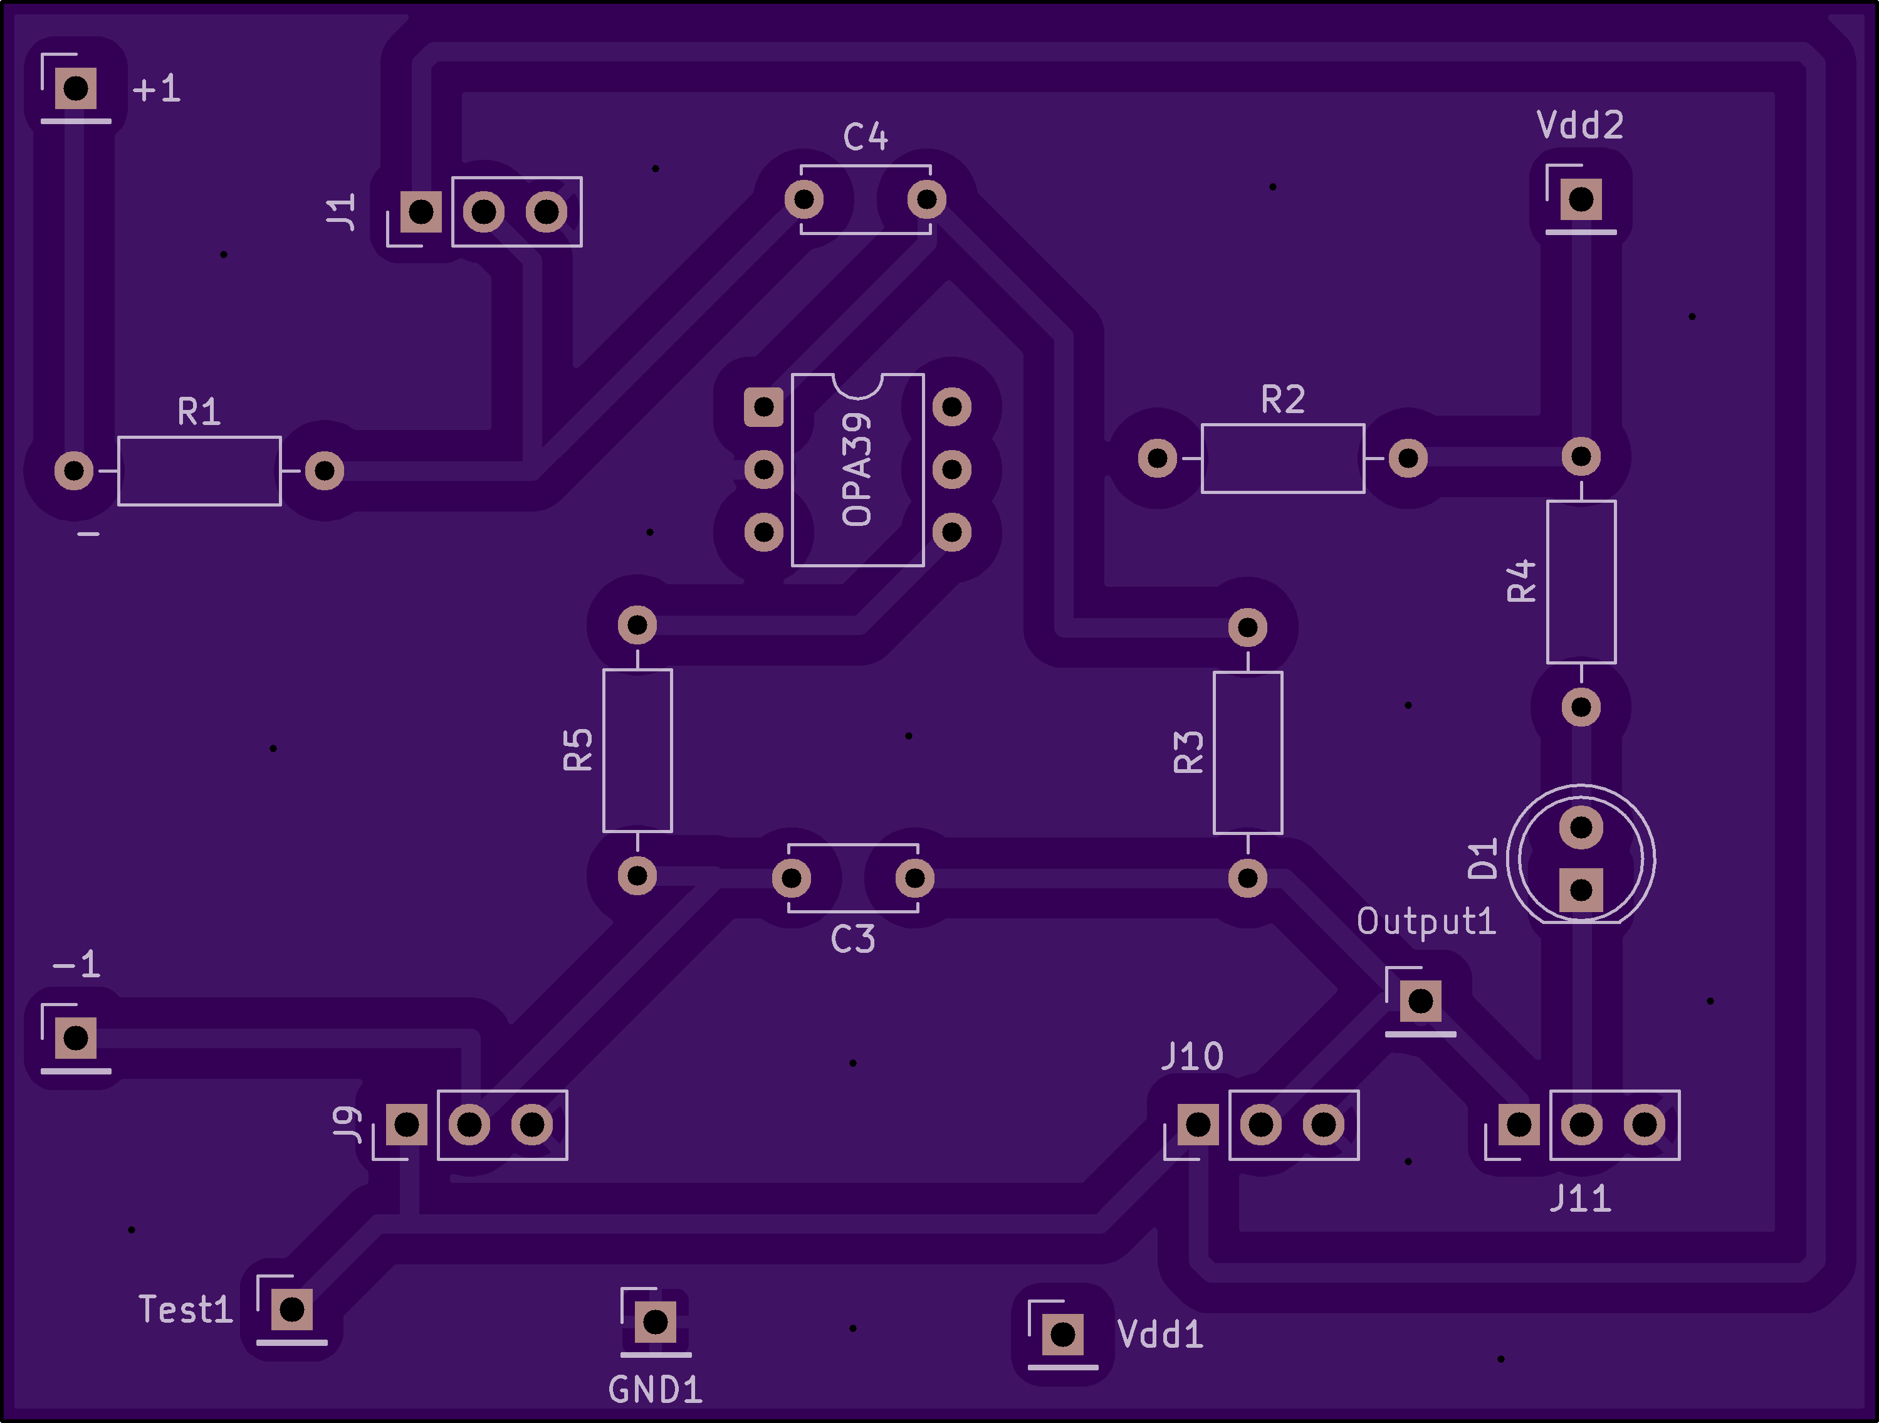Click J11 header square pin 1
1879x1423 pixels.
click(1519, 1125)
